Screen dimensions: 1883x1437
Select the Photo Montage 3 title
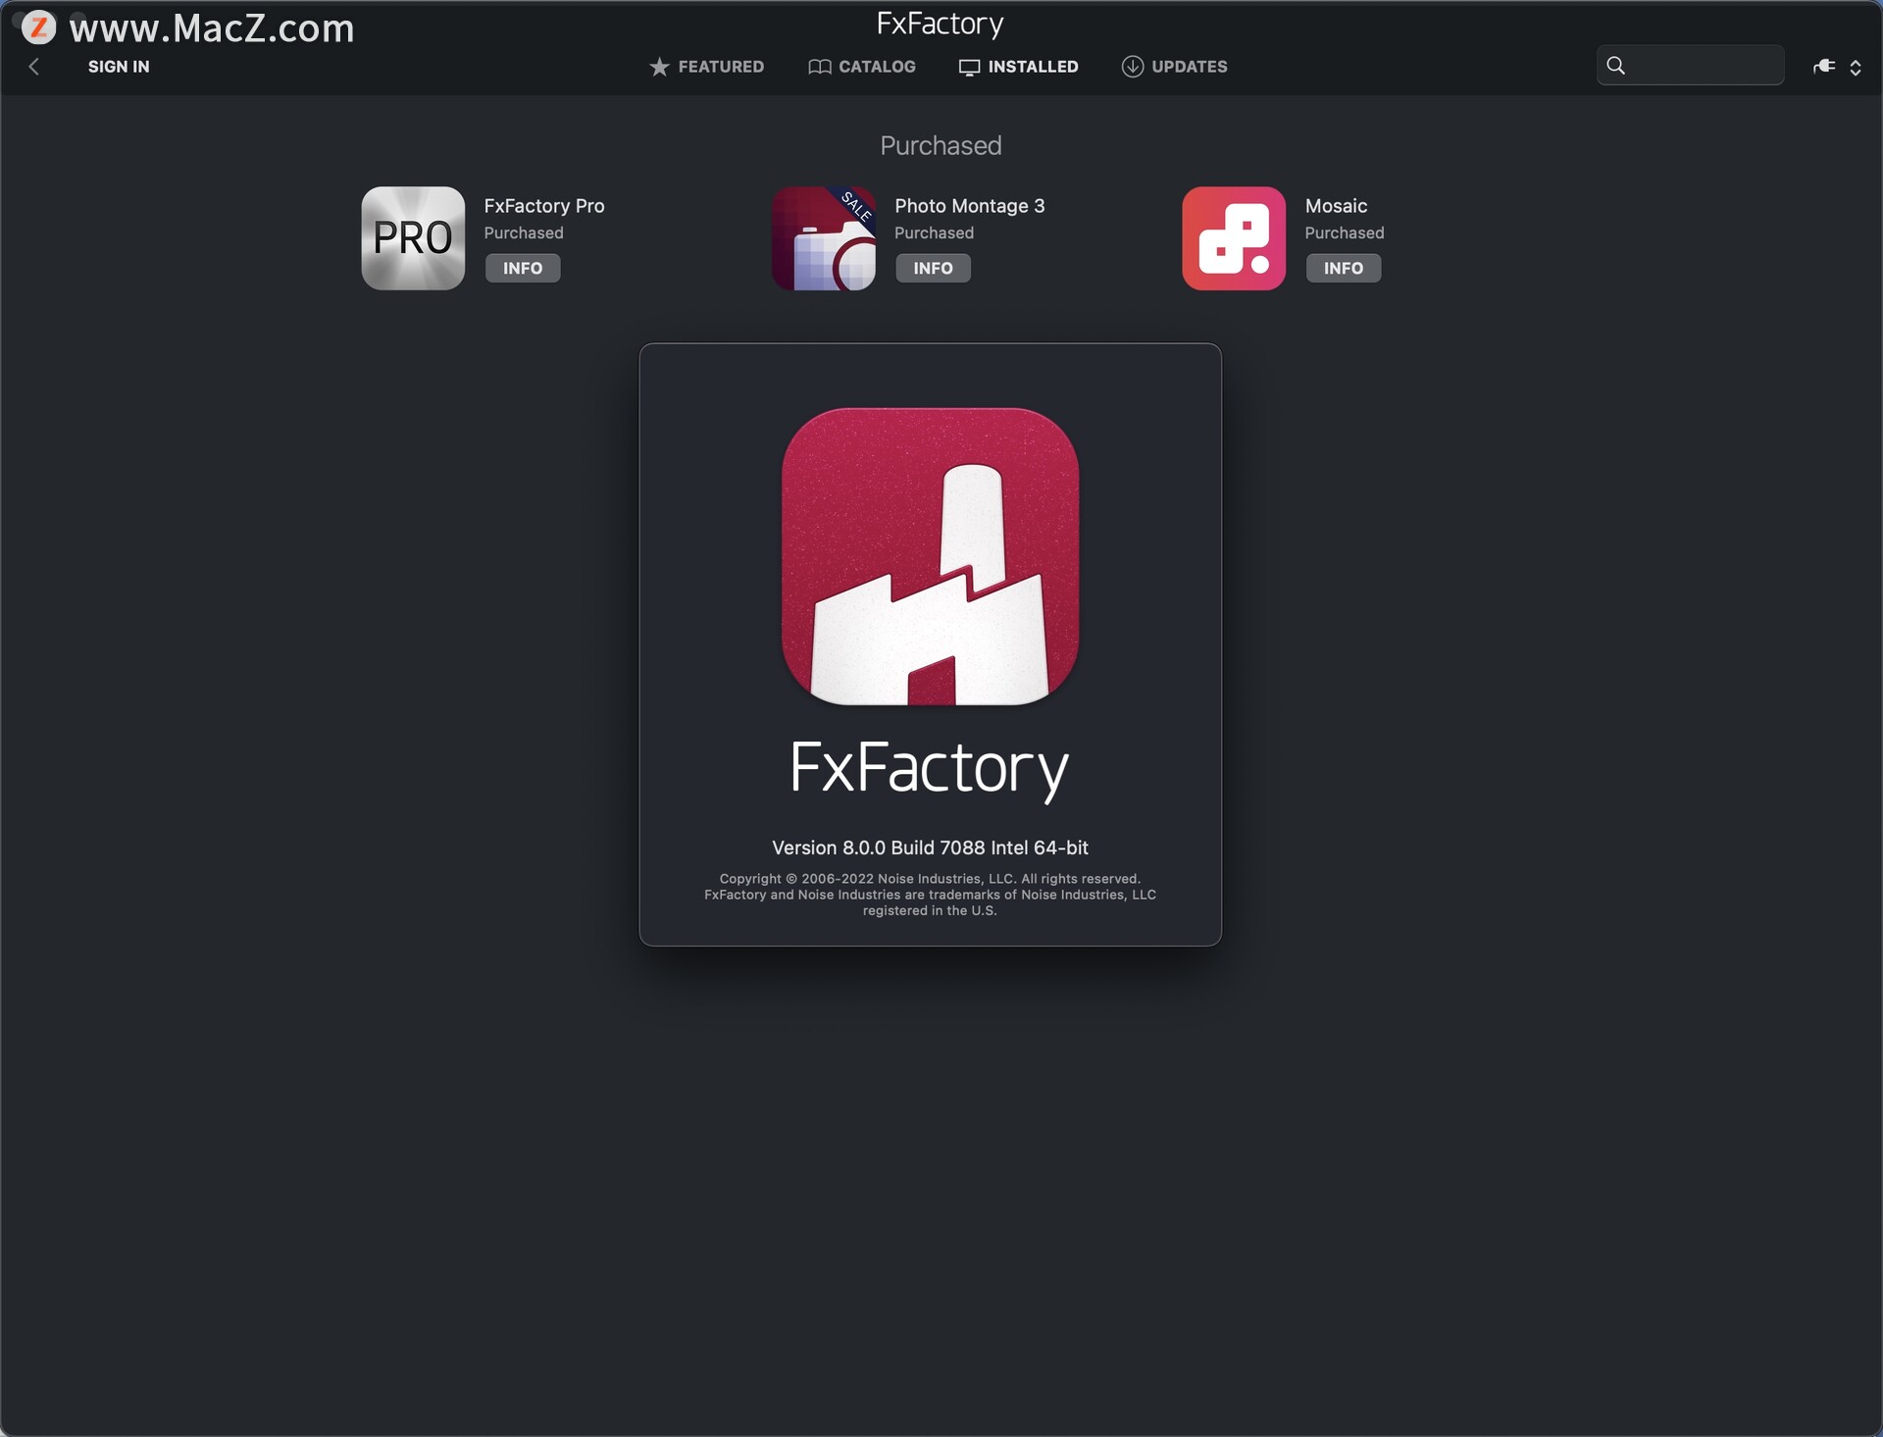(x=969, y=206)
